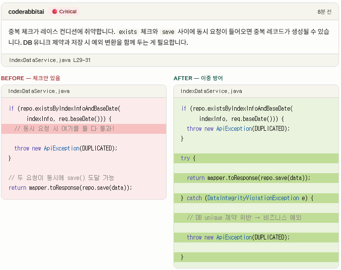The image size is (341, 270).
Task: Click the 'BEFORE — 체크만 있음' heading
Action: pos(30,78)
